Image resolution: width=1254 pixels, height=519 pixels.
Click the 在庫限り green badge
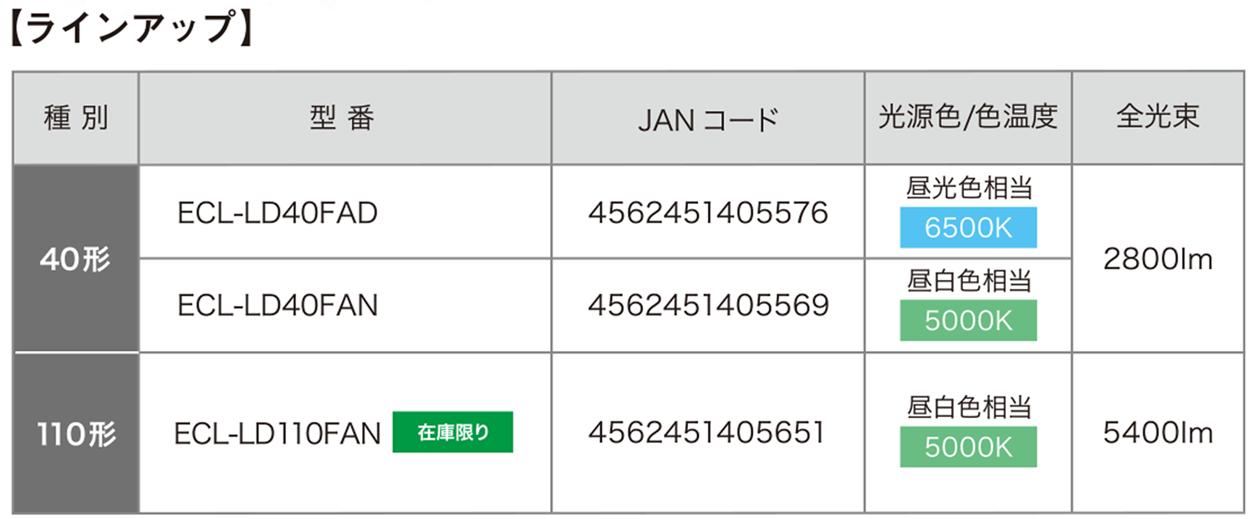click(452, 433)
